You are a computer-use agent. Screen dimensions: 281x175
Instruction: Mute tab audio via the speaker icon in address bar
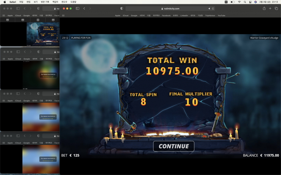209,9
